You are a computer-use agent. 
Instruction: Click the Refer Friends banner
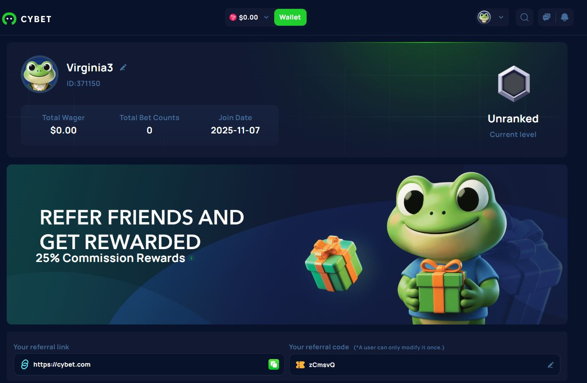click(287, 244)
